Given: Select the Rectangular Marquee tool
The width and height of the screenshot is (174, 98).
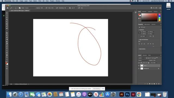Looking at the screenshot, I should click(7, 15).
